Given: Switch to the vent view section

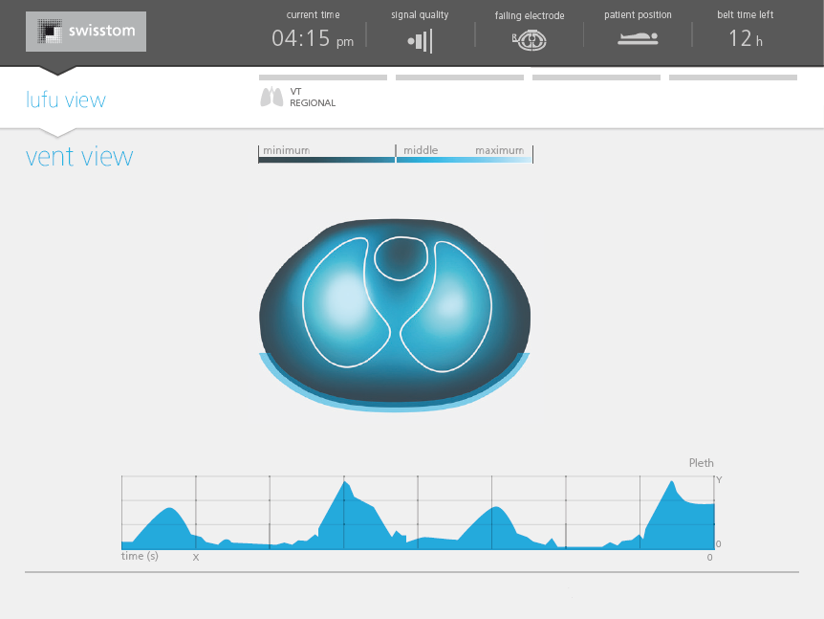Looking at the screenshot, I should click(x=79, y=157).
